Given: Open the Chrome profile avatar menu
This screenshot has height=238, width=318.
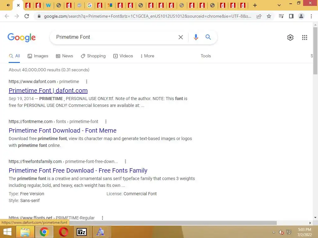Looking at the screenshot, I should [x=301, y=16].
